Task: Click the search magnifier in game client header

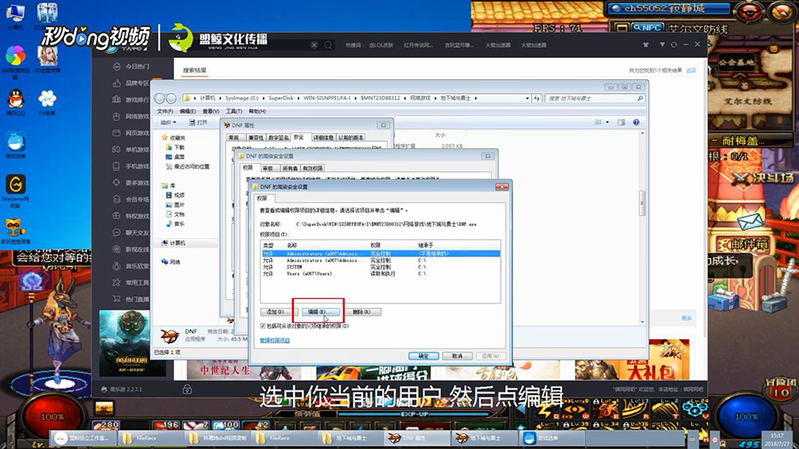Action: pos(328,45)
